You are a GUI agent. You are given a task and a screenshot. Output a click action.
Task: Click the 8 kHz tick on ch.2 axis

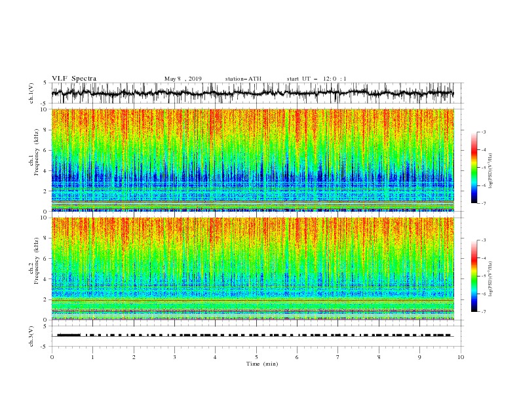46,239
